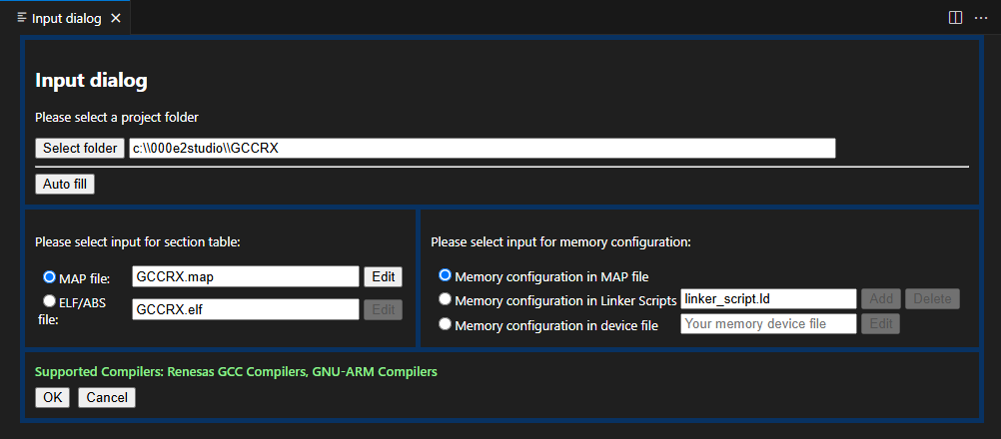Viewport: 1001px width, 439px height.
Task: Click the Add linker script button
Action: coord(881,299)
